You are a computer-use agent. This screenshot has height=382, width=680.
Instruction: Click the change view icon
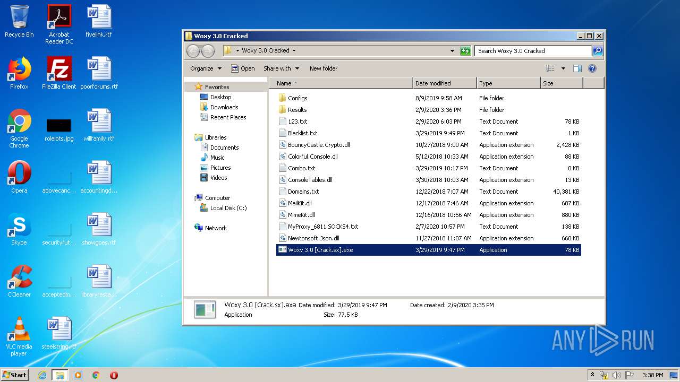pyautogui.click(x=550, y=68)
